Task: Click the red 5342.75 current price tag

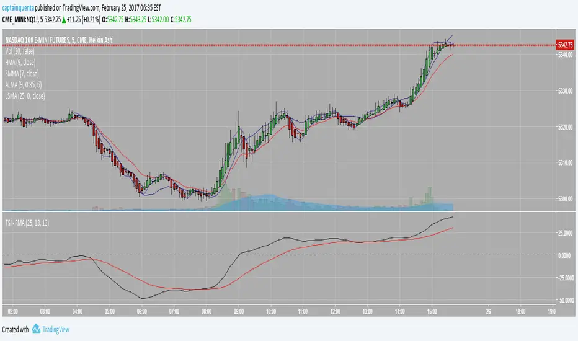Action: (565, 45)
